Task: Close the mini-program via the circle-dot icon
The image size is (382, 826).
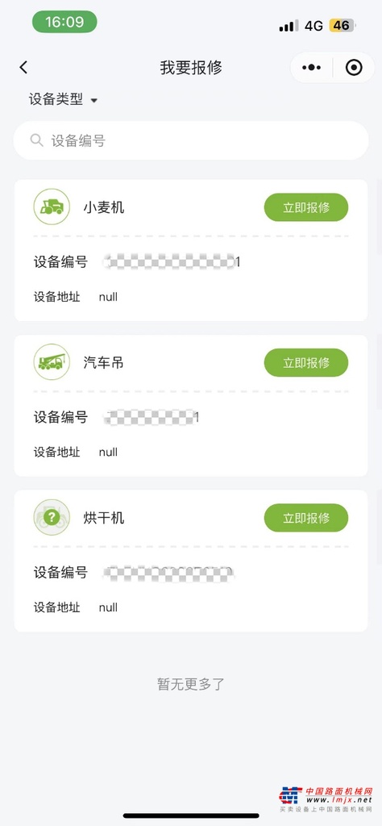Action: 354,68
